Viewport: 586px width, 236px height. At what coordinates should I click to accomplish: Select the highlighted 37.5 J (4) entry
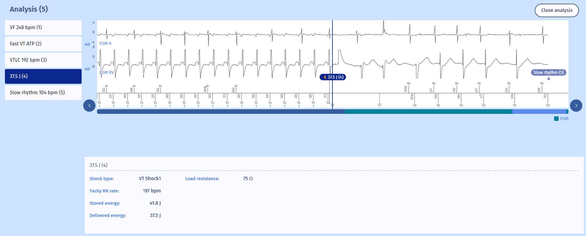click(x=43, y=76)
